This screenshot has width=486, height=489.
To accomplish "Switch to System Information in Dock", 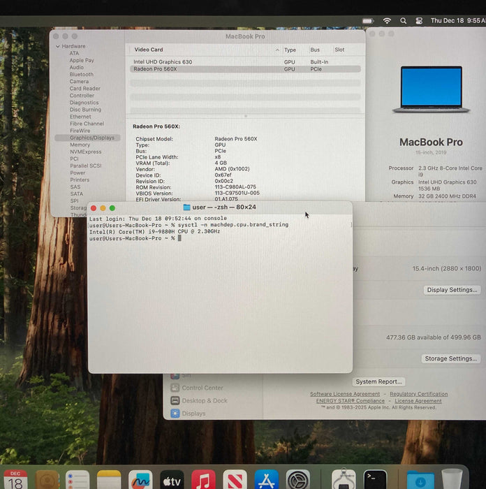I will (344, 479).
